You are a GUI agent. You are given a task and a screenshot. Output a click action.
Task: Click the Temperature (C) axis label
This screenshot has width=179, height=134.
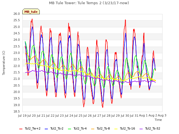(4, 63)
